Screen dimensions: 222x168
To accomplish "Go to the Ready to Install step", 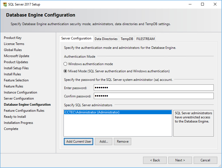I will pyautogui.click(x=15, y=116).
